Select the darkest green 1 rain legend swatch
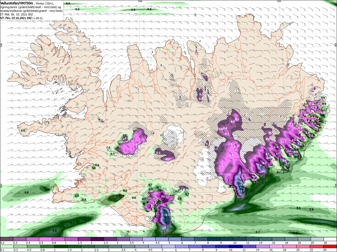Viewport: 337px width, 252px height. point(61,246)
